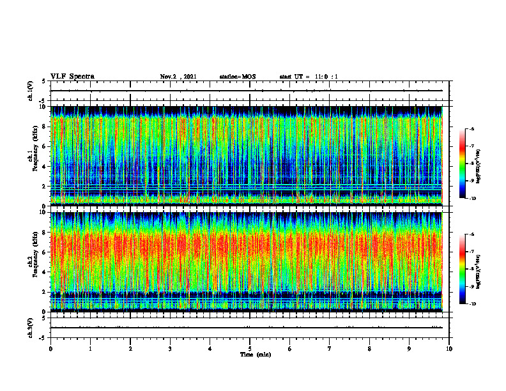Click the "6" kHz tick on ch.1 frequency axis

pyautogui.click(x=45, y=146)
